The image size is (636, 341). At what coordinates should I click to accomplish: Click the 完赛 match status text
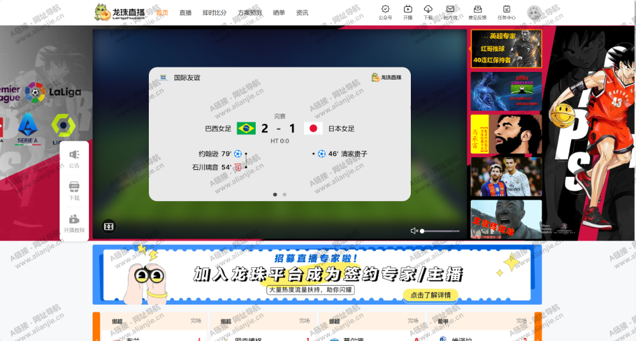(x=280, y=116)
